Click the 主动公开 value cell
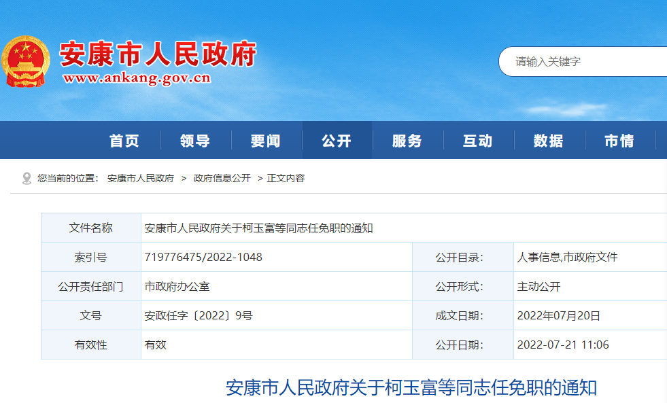 pyautogui.click(x=590, y=287)
